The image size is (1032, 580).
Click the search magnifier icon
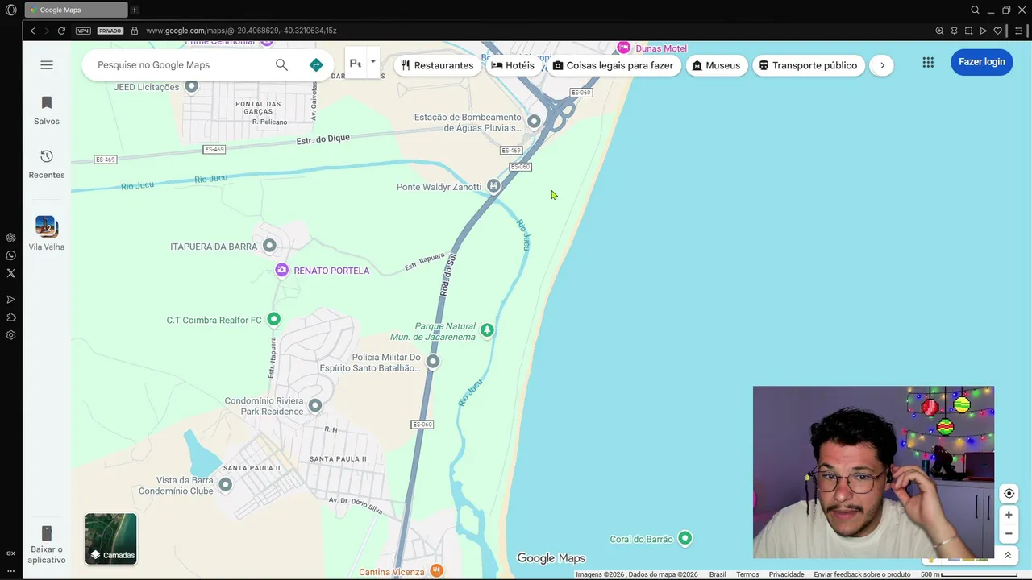click(x=281, y=65)
